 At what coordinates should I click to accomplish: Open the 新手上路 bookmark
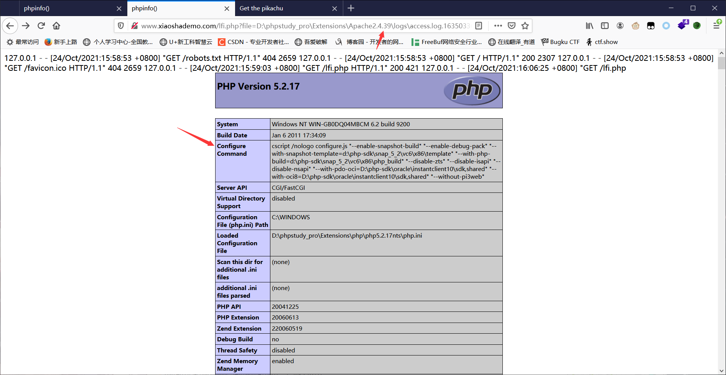(61, 42)
